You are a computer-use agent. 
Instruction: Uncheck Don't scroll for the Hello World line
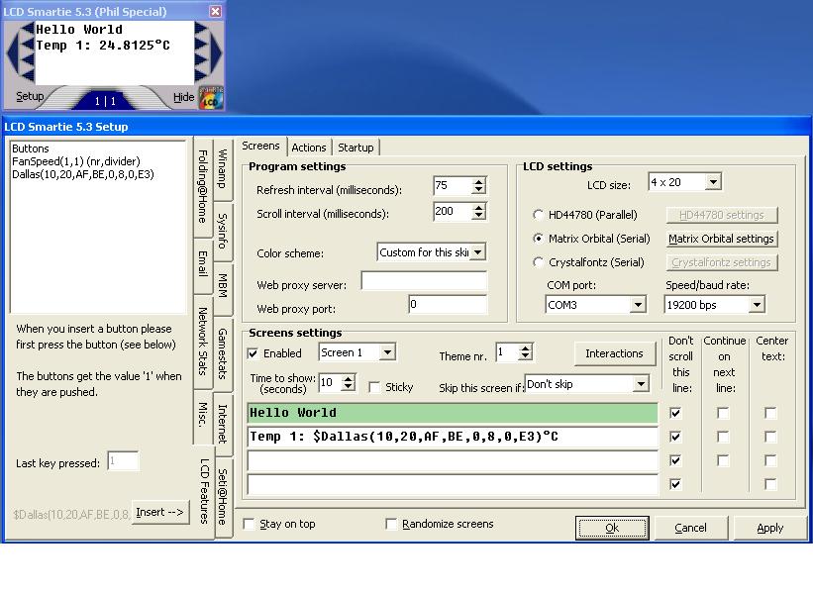(x=675, y=413)
